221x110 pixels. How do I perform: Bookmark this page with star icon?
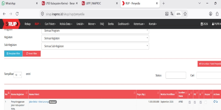click(185, 14)
